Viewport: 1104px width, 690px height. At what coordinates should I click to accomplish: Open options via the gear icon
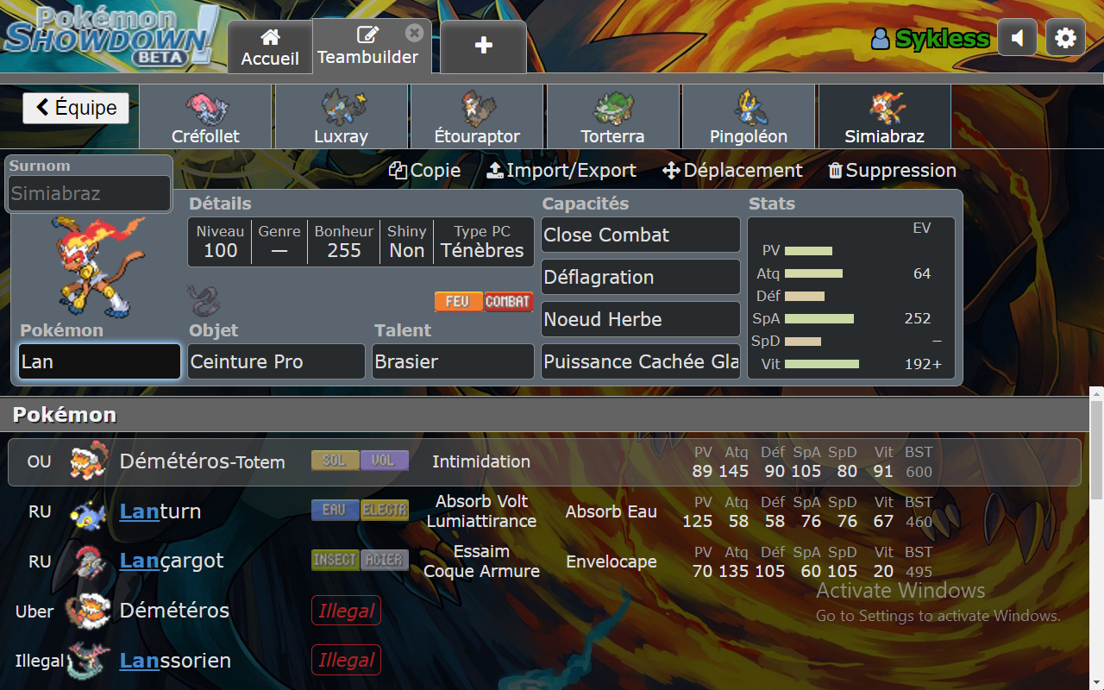[x=1066, y=38]
